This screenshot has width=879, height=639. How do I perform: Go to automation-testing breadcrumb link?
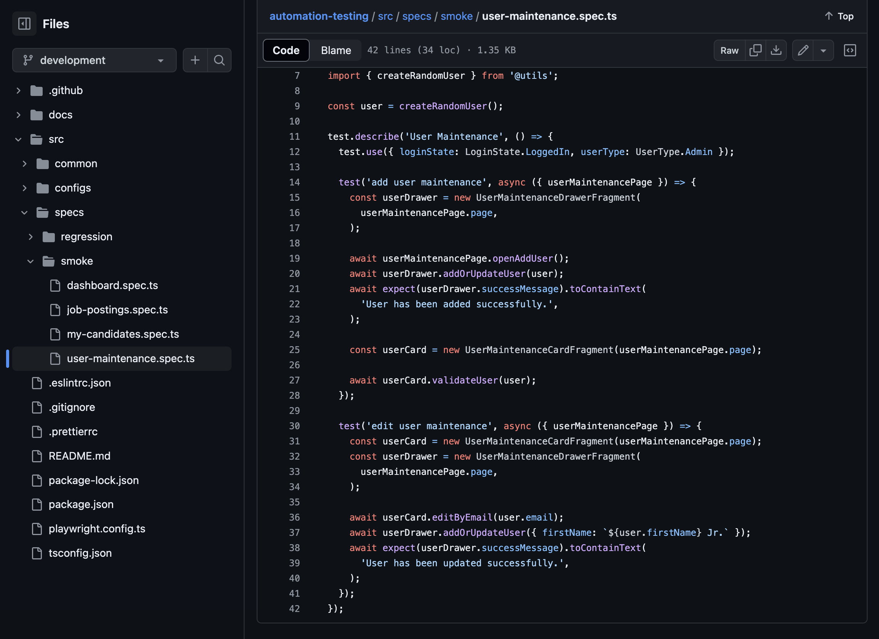pos(319,16)
